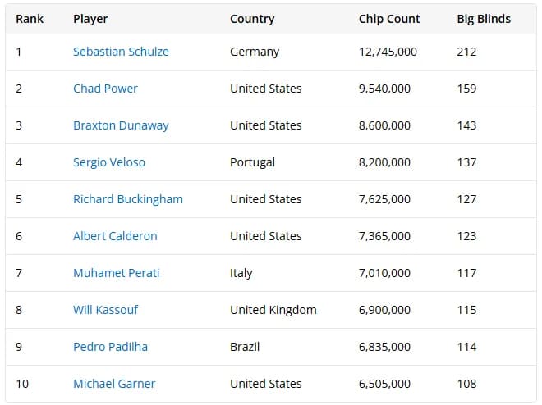
Task: Select Sergio Veloso player name
Action: 109,162
